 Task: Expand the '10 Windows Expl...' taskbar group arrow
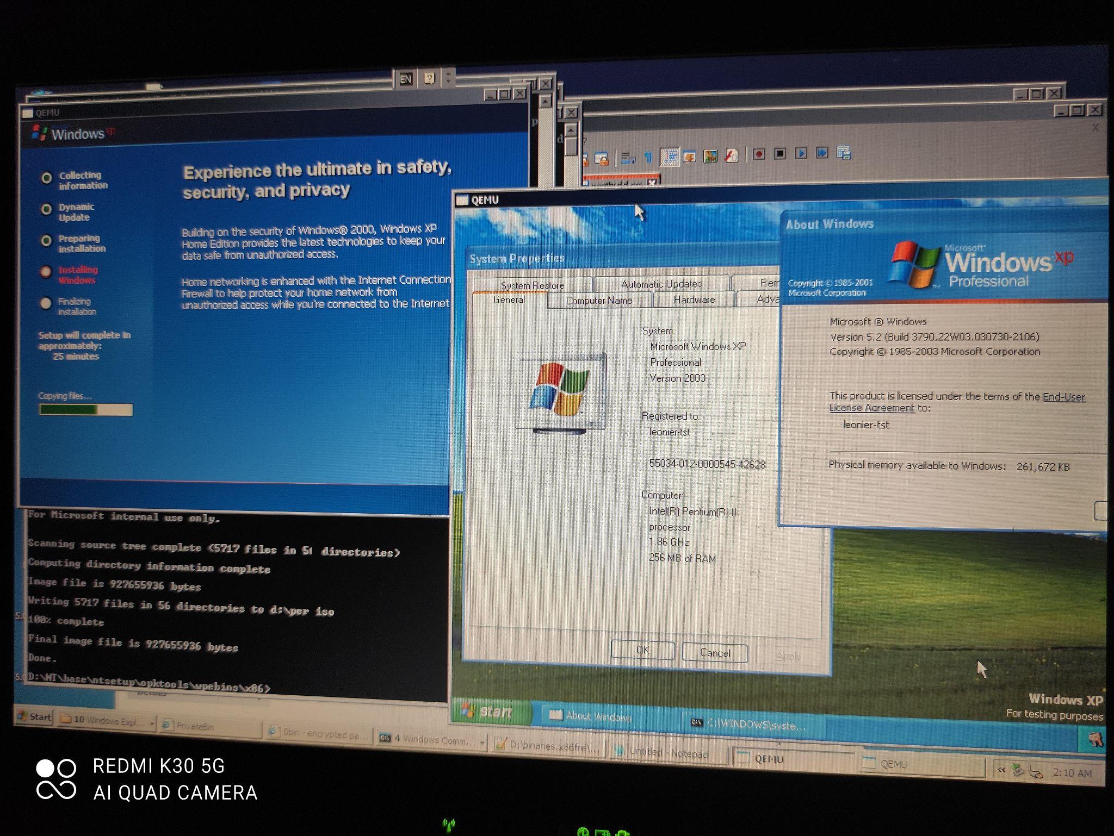152,723
